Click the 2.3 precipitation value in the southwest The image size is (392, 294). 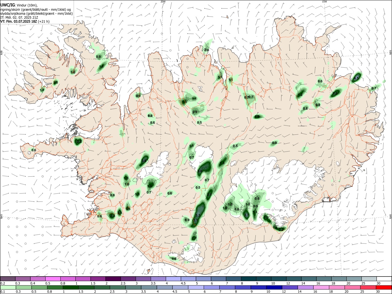(x=112, y=216)
